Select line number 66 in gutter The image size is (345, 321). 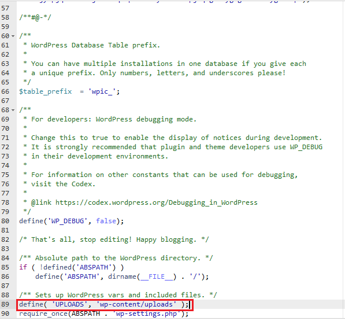pos(5,91)
